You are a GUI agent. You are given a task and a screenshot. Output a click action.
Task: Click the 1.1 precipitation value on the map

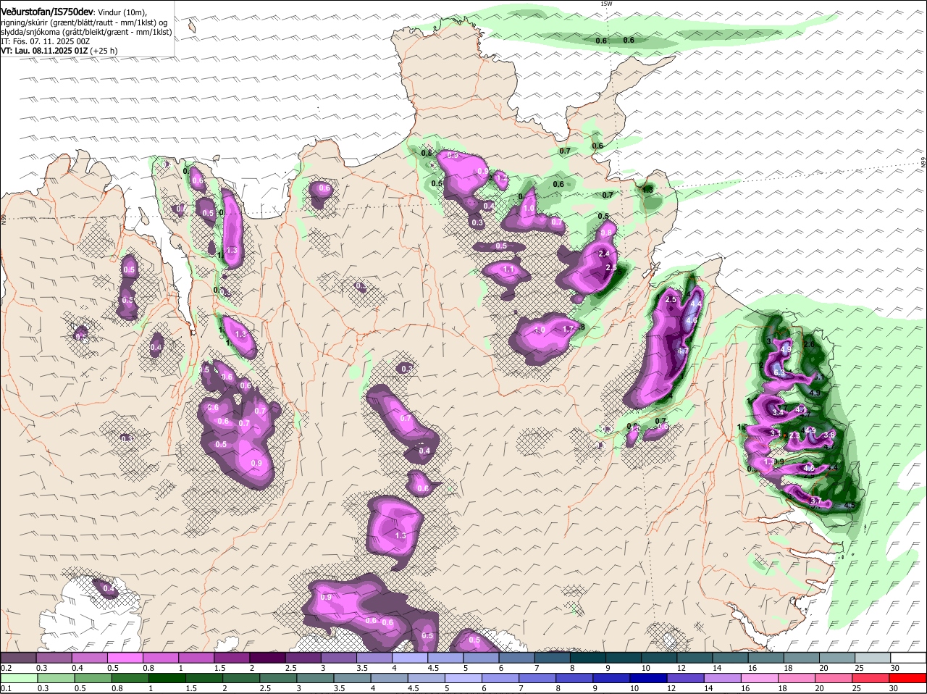point(508,269)
